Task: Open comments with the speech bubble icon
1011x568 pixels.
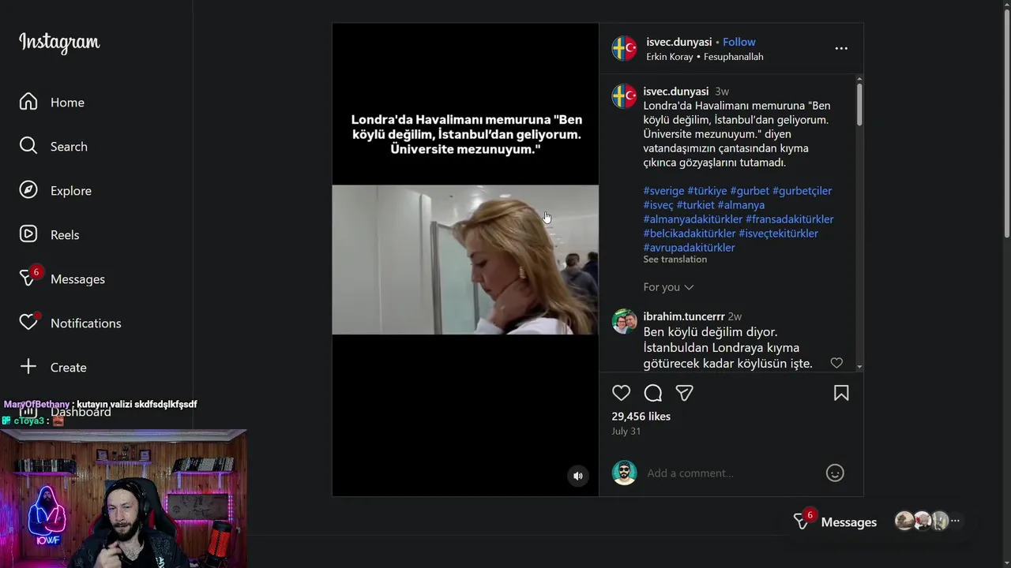Action: pyautogui.click(x=653, y=393)
